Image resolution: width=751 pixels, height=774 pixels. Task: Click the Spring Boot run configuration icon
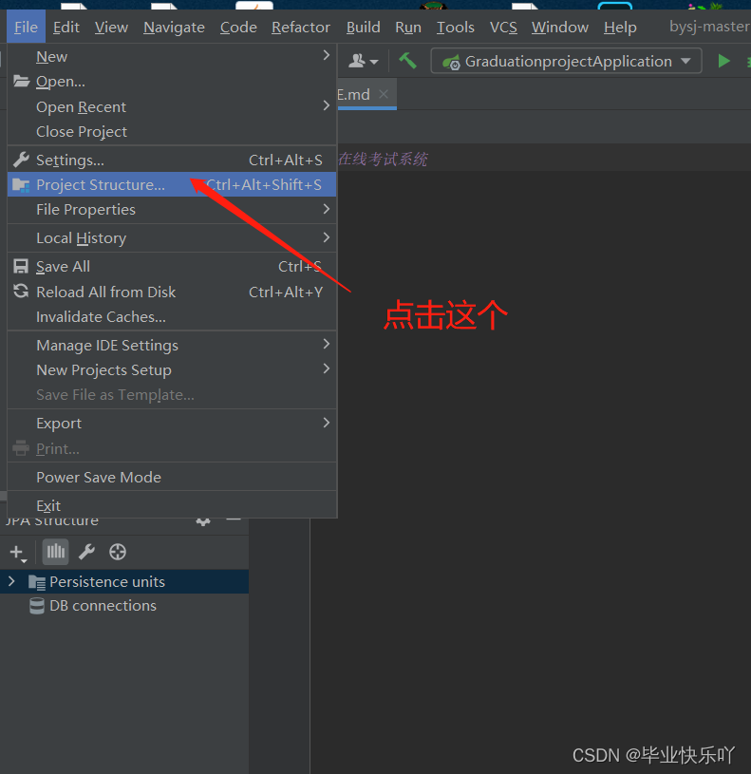pos(452,62)
